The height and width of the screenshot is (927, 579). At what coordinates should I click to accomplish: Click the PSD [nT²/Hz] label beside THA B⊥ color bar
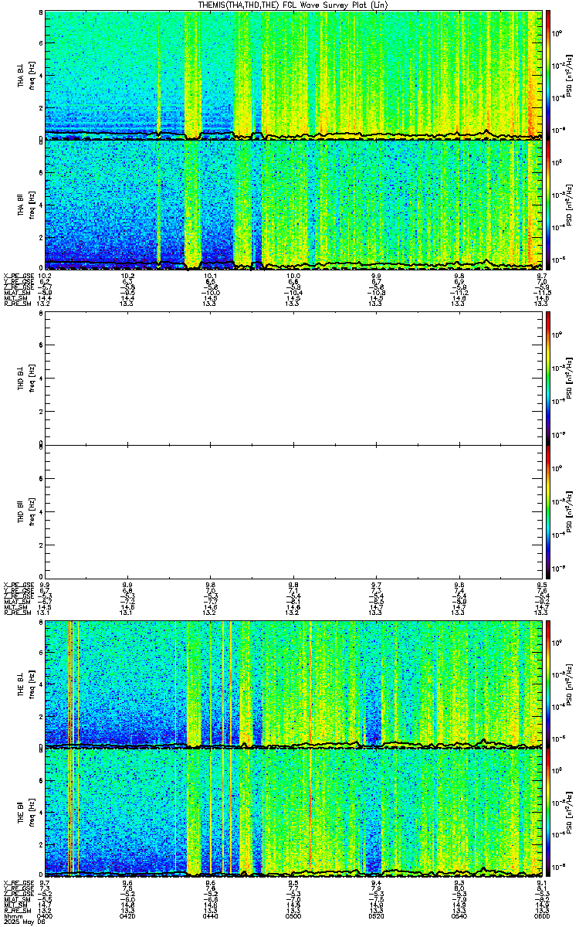click(569, 75)
